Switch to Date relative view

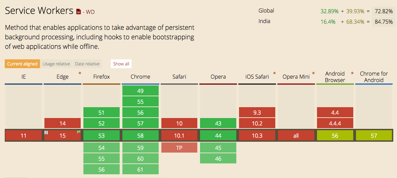tap(87, 64)
